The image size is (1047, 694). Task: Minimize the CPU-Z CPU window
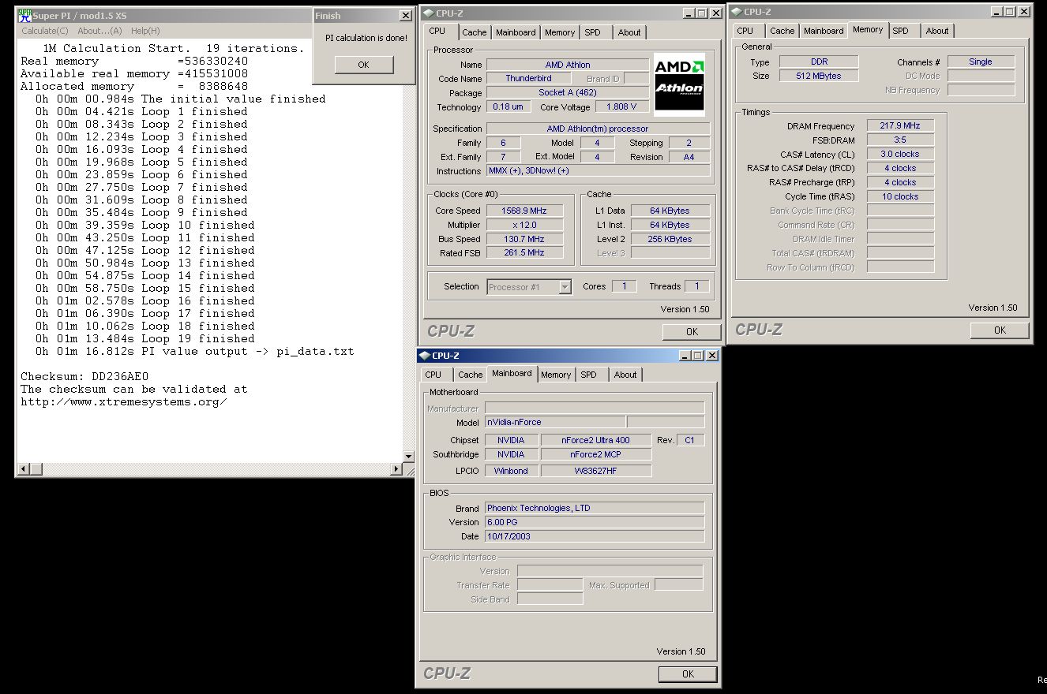pos(689,13)
